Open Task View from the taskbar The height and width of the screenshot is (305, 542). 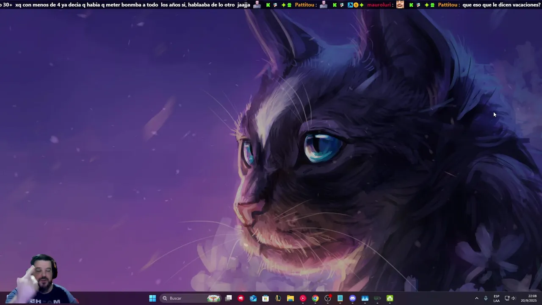229,298
